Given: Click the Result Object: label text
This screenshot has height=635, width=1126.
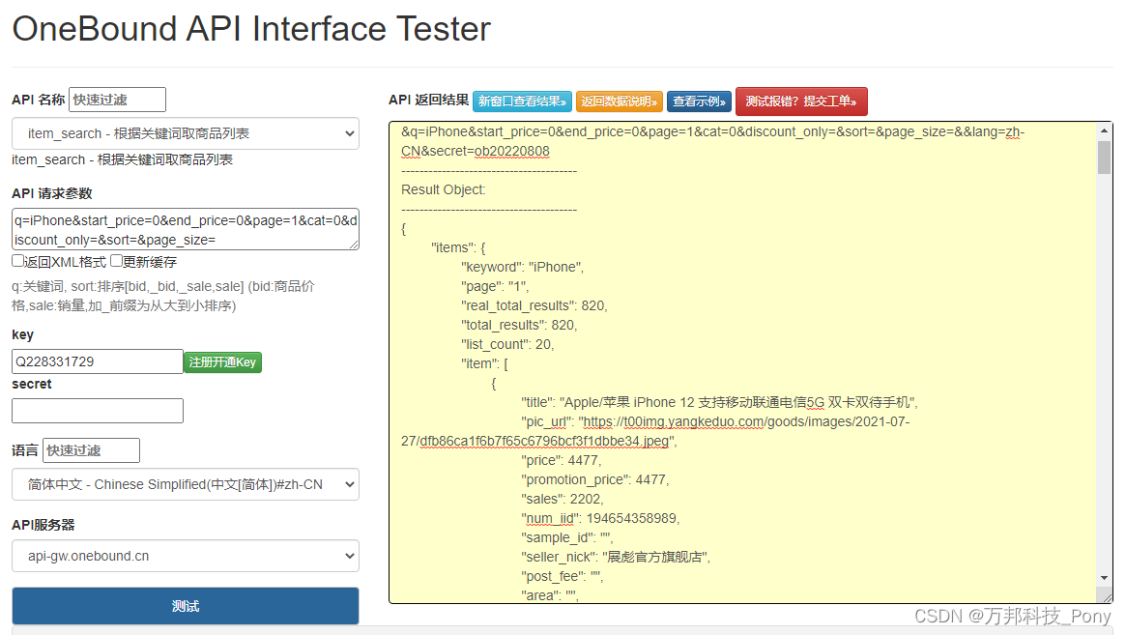Looking at the screenshot, I should pos(443,189).
